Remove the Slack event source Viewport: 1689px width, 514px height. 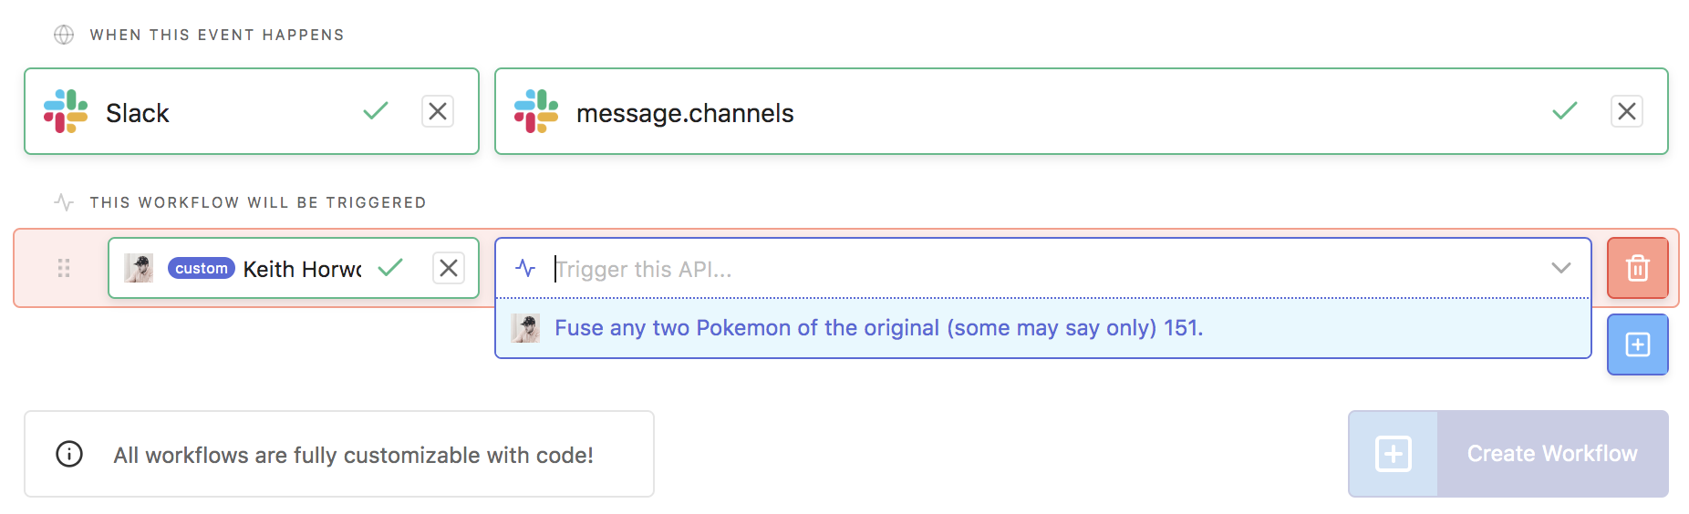pos(438,111)
